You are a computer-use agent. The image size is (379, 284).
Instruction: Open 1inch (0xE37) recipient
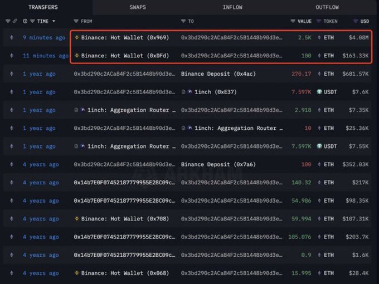[x=216, y=92]
